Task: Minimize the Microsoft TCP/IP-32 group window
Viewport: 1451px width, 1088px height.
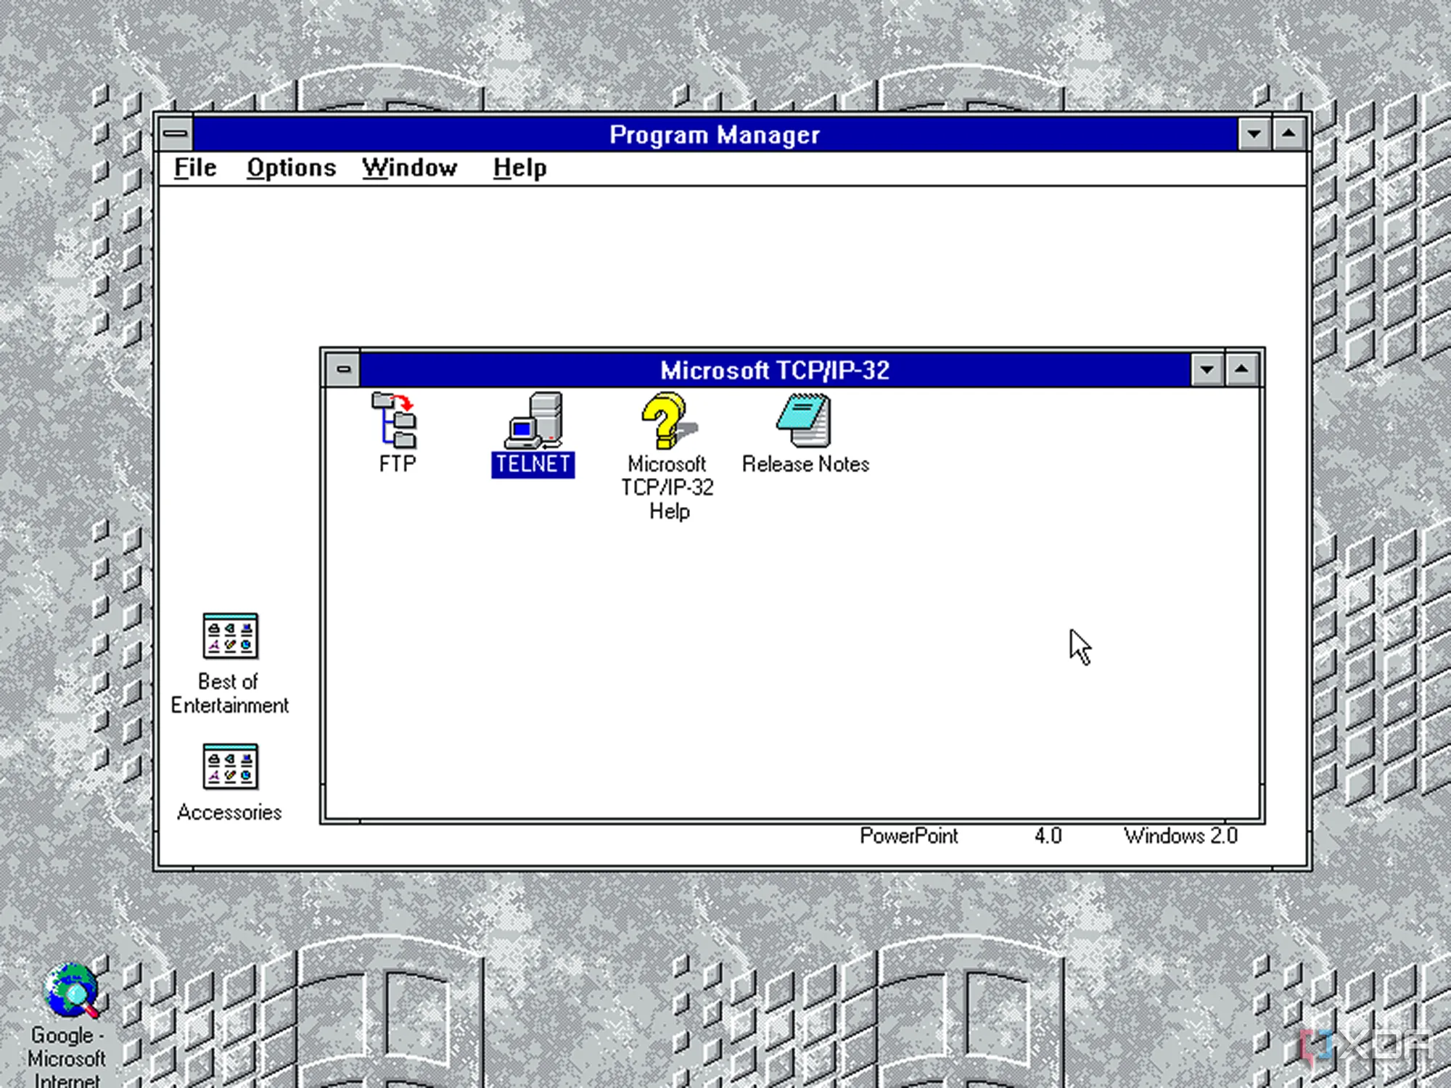Action: tap(1207, 370)
